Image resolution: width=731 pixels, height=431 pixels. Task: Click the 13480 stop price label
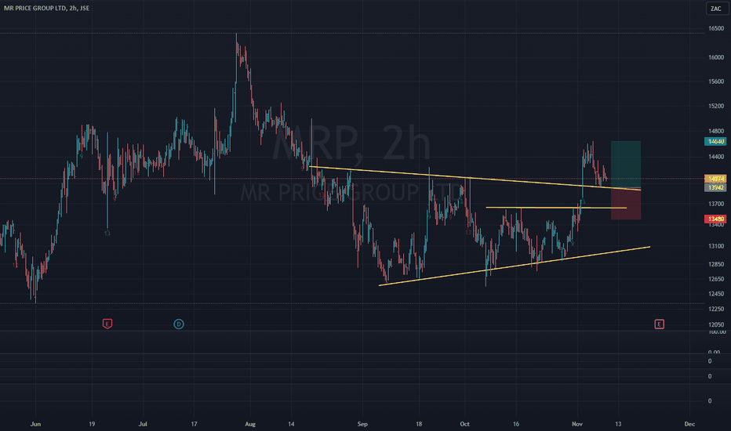pos(715,219)
